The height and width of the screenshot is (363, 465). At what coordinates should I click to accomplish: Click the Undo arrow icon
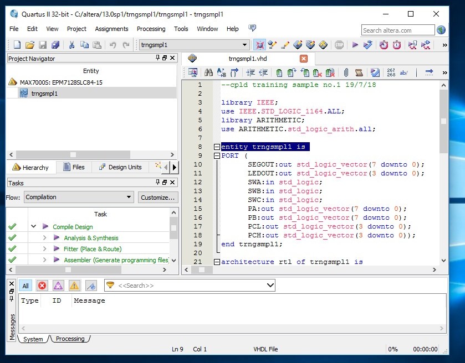click(113, 45)
